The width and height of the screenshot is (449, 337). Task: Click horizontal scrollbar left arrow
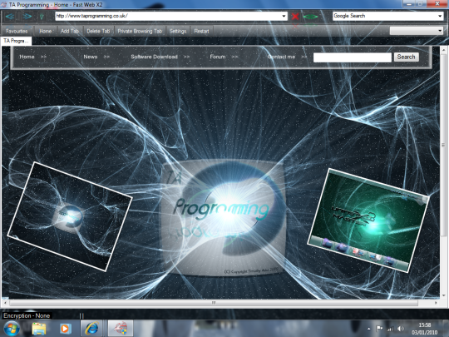tap(5, 302)
